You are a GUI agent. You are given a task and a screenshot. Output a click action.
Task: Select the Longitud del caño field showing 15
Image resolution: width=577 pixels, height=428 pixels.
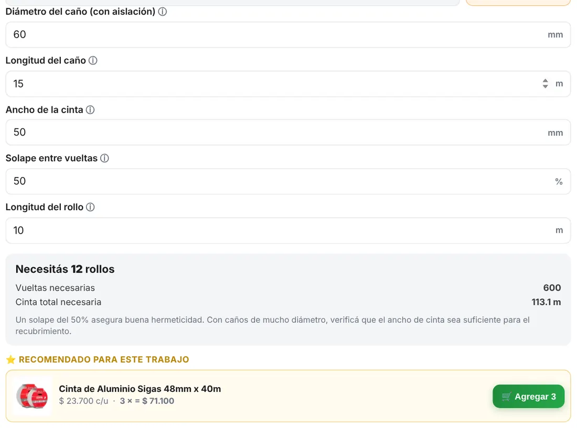tap(288, 84)
